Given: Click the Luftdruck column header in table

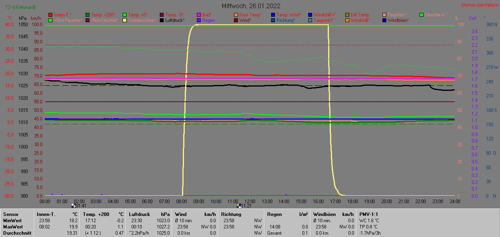Looking at the screenshot, I should (x=139, y=214).
